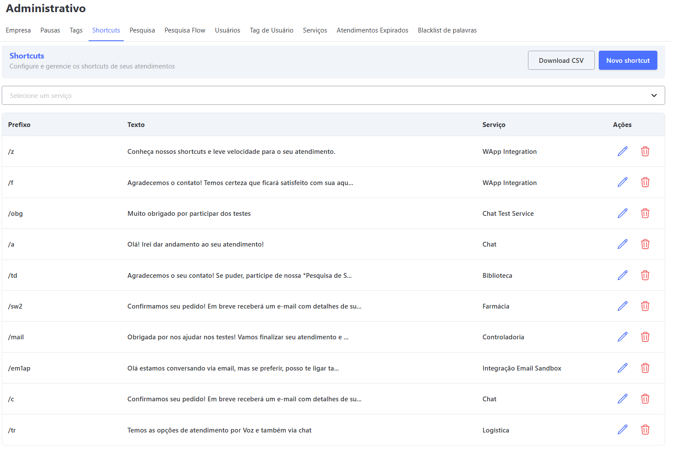The width and height of the screenshot is (673, 452).
Task: Delete the /obg shortcut via the trash icon
Action: pyautogui.click(x=645, y=213)
